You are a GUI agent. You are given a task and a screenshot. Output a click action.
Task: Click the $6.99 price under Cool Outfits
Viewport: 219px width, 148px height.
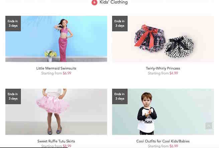click(x=174, y=146)
